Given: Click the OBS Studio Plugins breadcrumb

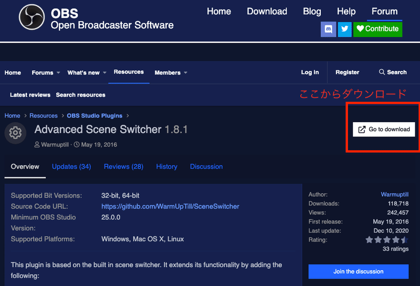Looking at the screenshot, I should [x=94, y=115].
